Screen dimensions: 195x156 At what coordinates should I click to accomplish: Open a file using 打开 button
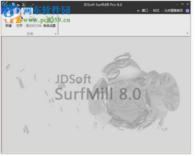(19, 22)
